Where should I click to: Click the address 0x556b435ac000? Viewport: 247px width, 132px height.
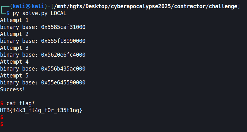63,69
